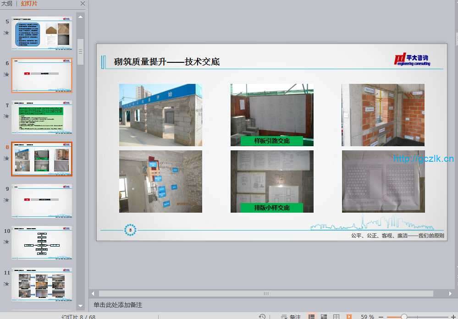Screen dimensions: 458x319
Task: Click animation star icon beside slide 5
Action: coord(6,33)
